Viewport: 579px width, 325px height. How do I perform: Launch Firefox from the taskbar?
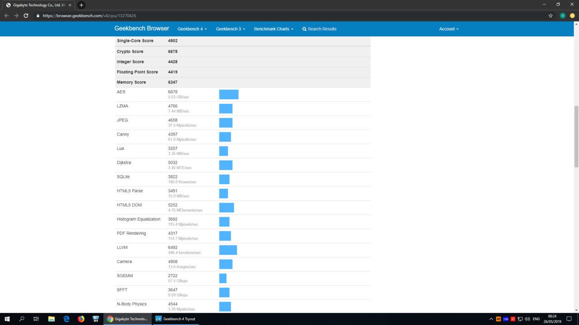click(81, 319)
